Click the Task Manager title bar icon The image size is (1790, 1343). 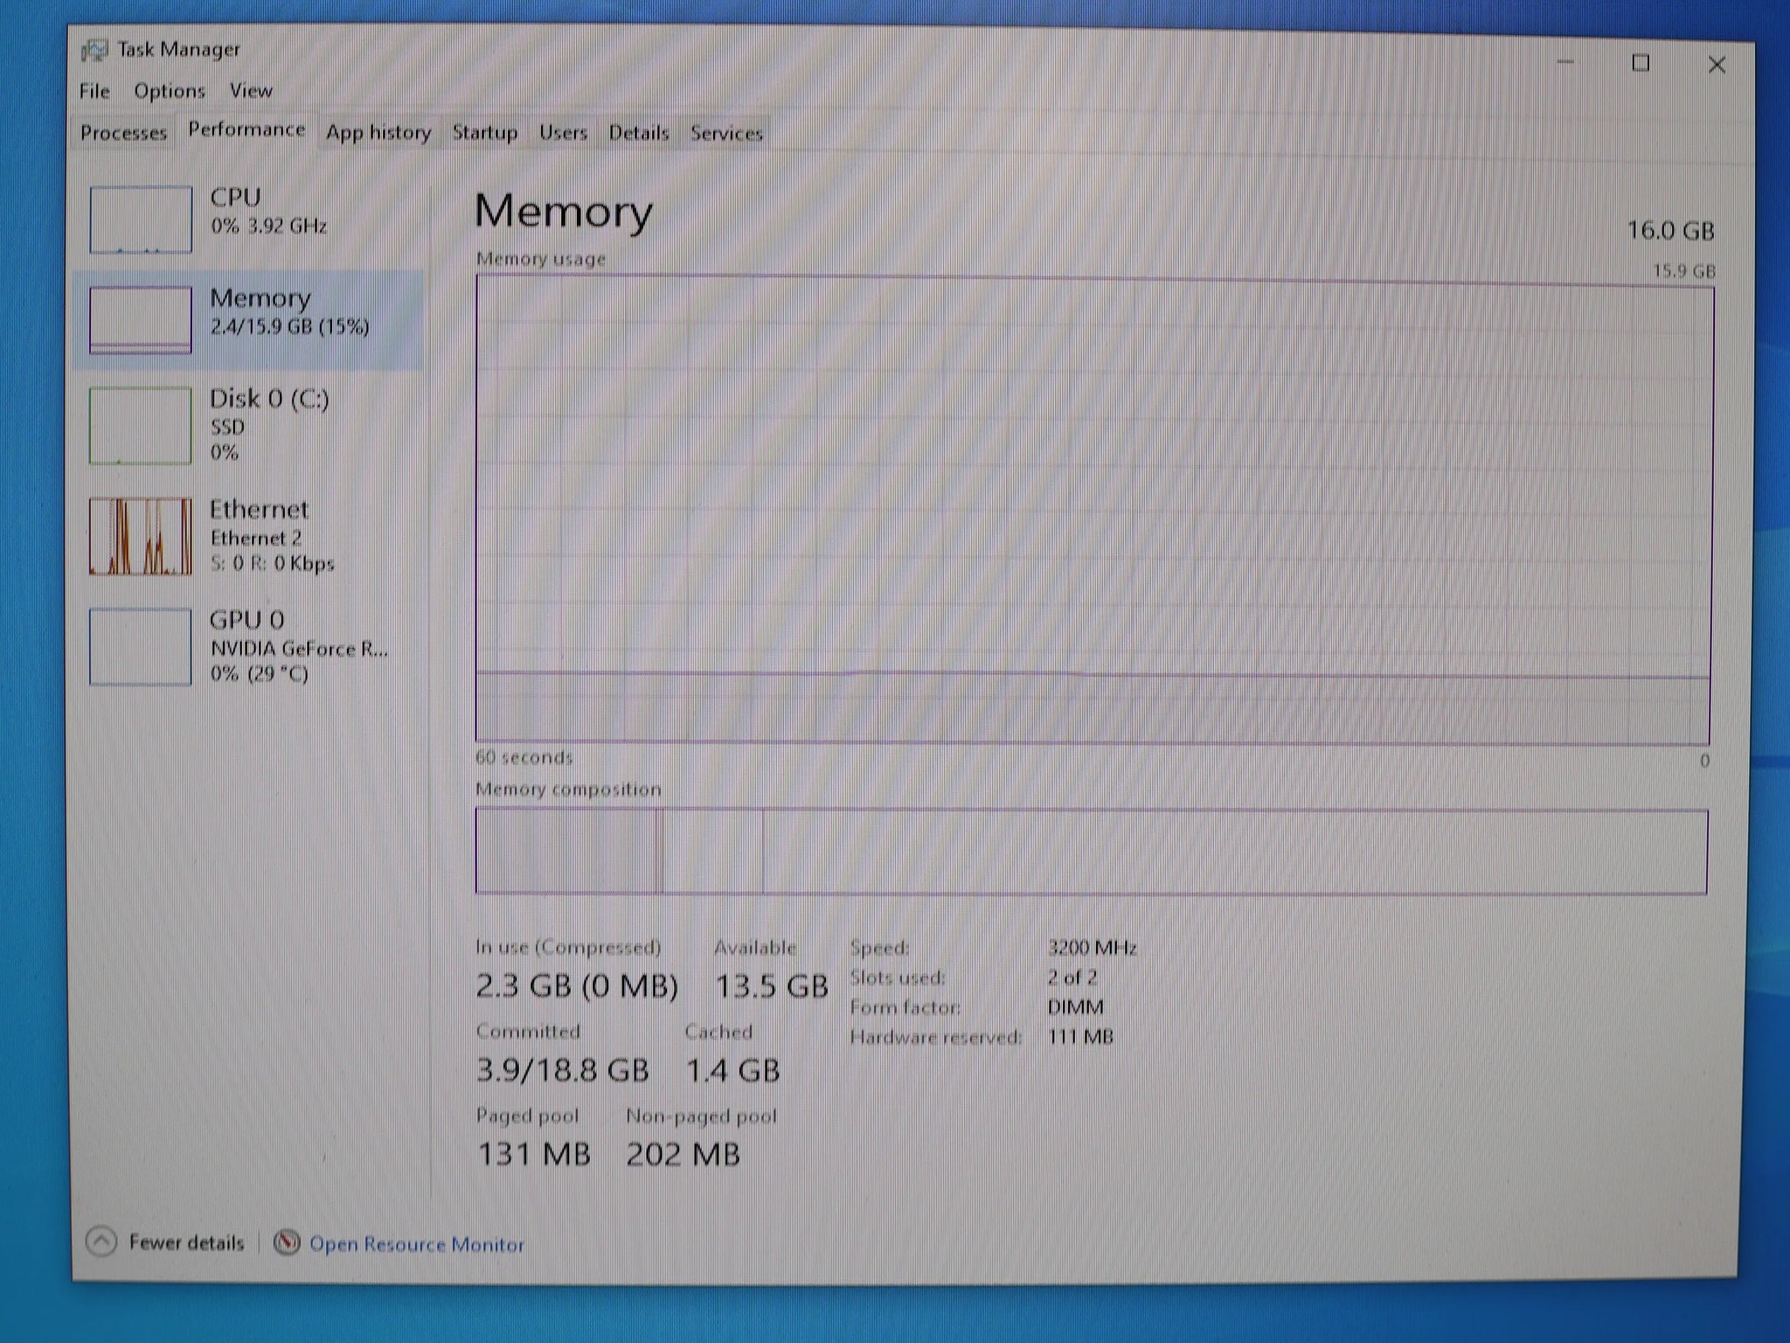click(x=94, y=50)
